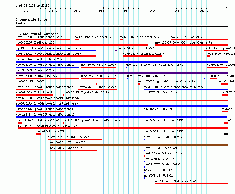This screenshot has width=235, height=194.
Task: Select nsv1031373 (Coe2014) label
Action: coord(66,148)
